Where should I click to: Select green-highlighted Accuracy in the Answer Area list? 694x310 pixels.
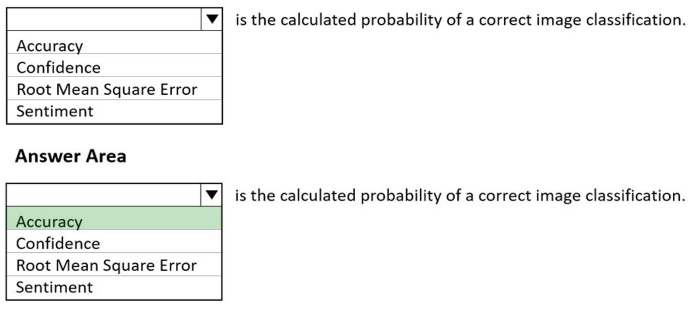click(50, 221)
